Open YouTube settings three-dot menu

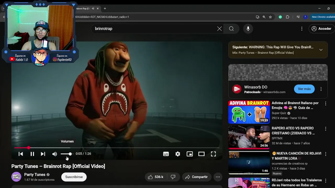click(x=302, y=29)
